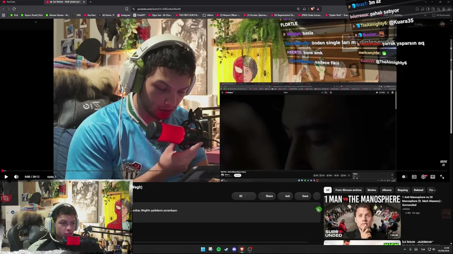Switch the TUR keyboard language
Screen dimensions: 453x254
click(x=423, y=249)
